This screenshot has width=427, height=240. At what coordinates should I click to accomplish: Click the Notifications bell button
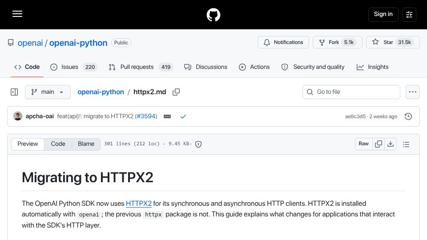283,42
